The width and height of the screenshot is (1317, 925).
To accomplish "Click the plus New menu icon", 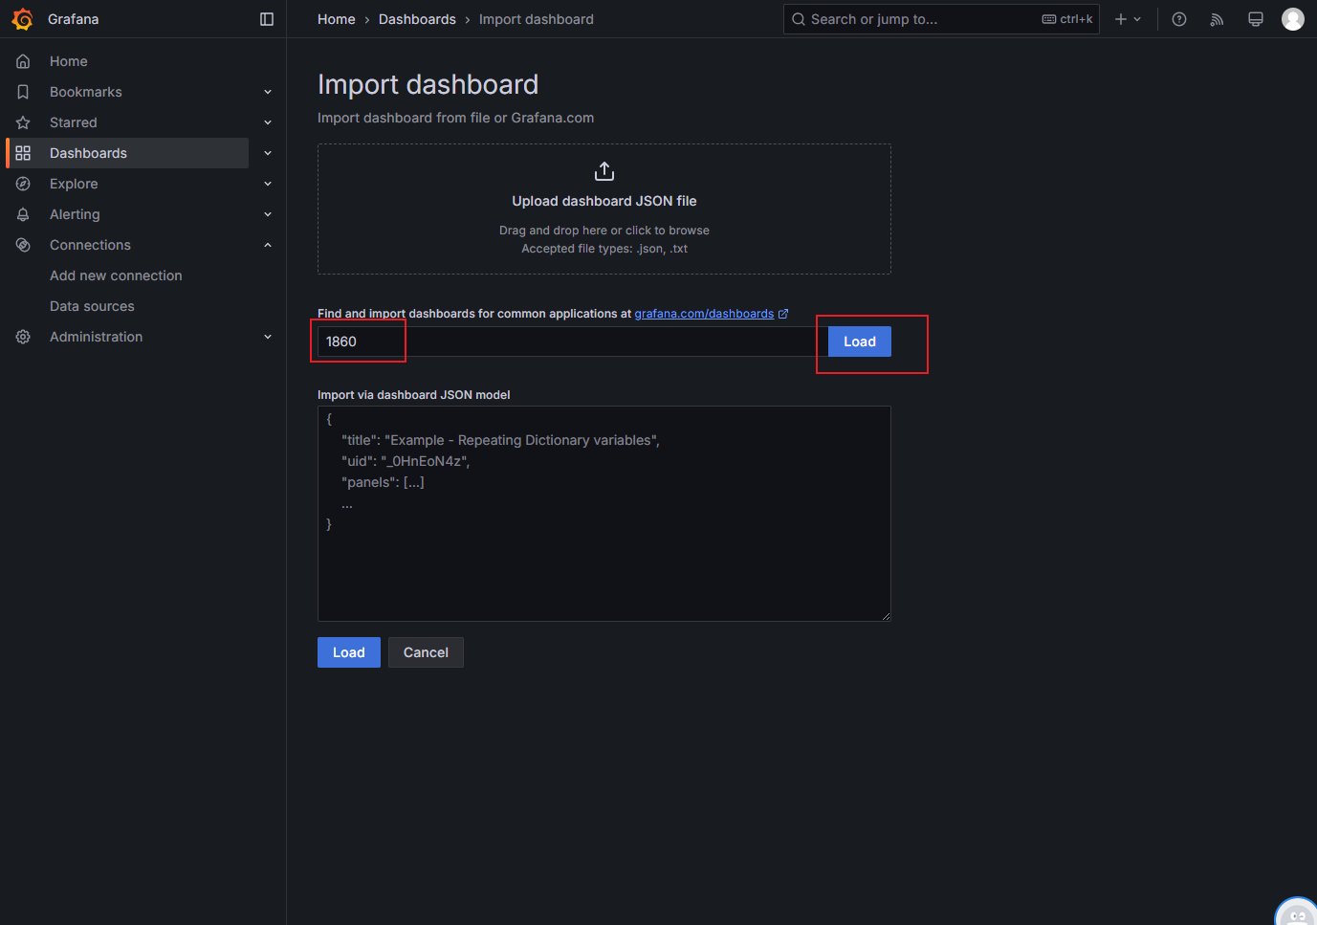I will [x=1128, y=19].
